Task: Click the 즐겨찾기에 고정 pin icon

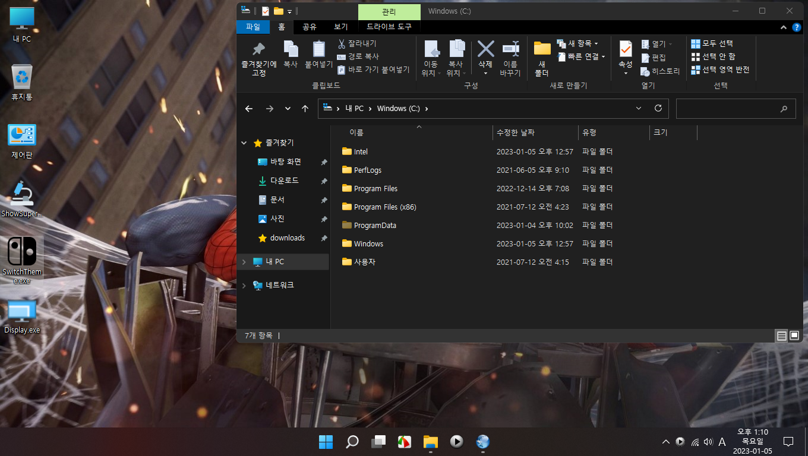Action: 259,49
